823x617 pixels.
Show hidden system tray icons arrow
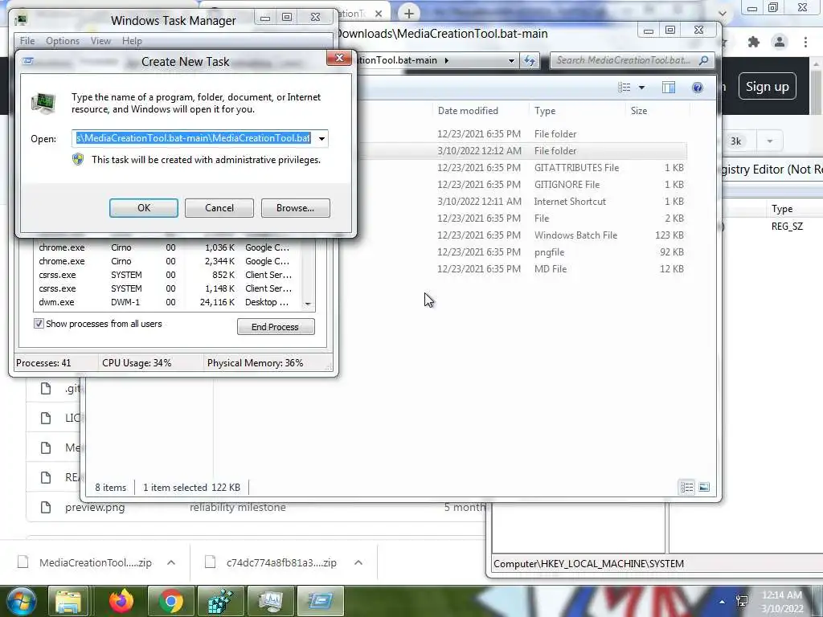[x=723, y=602]
